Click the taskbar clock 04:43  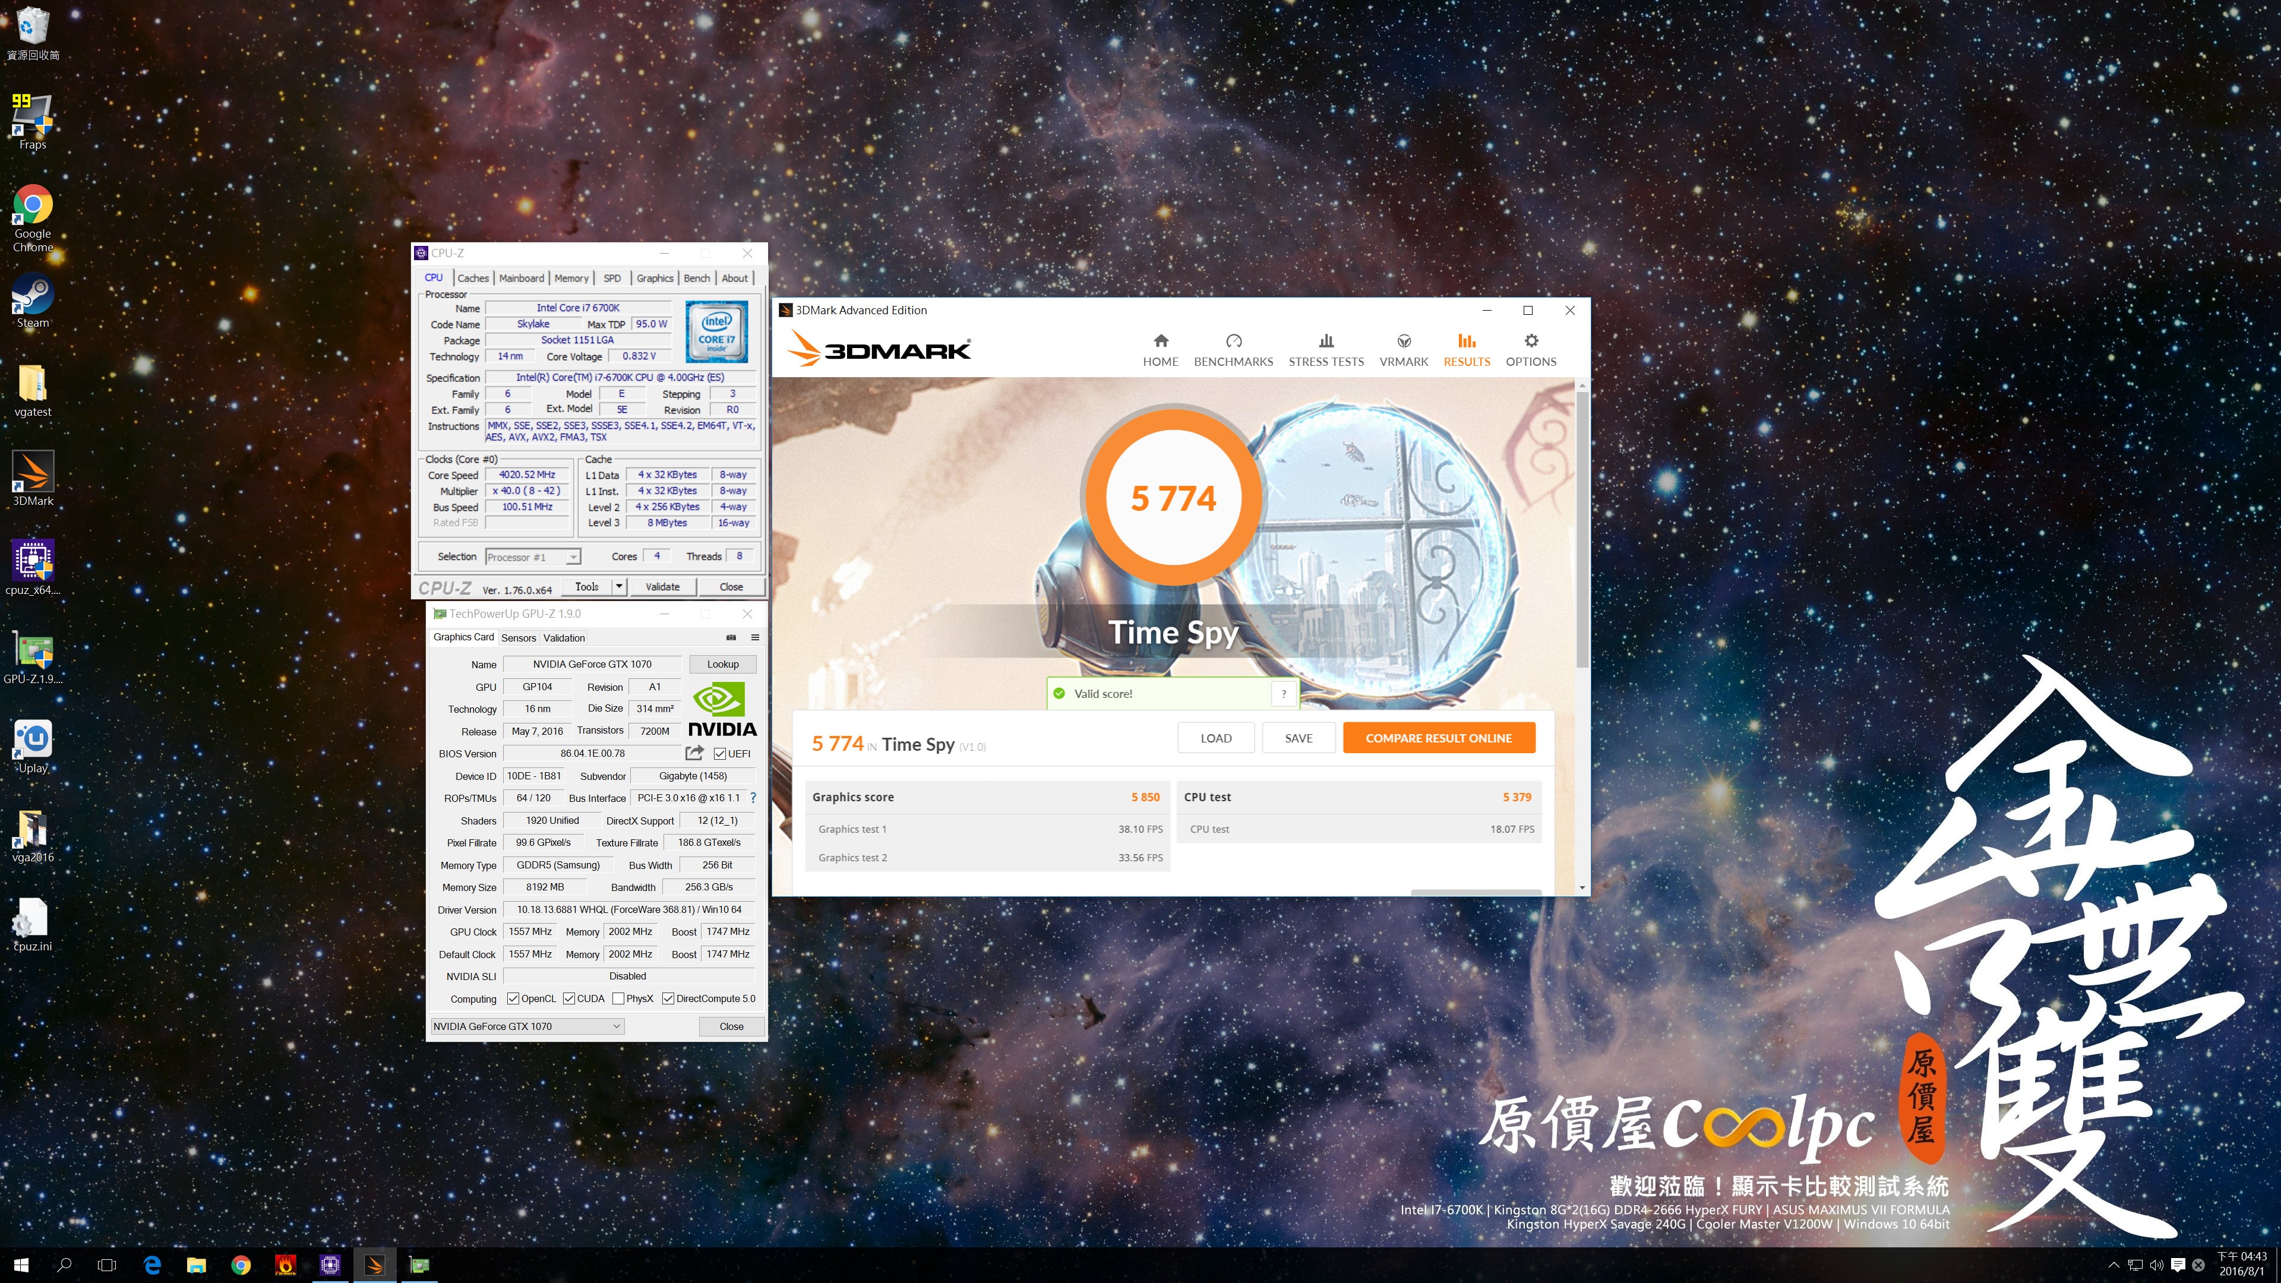[x=2242, y=1263]
